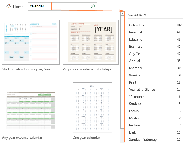183x143 pixels.
Task: Click the magnifier search icon
Action: (x=92, y=6)
